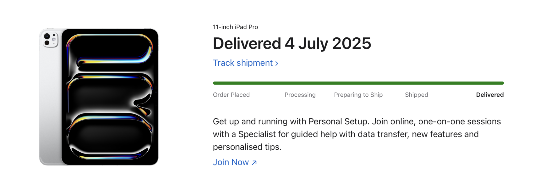Screen dimensions: 534x185
Task: Click the Track shipment chevron icon
Action: 277,63
